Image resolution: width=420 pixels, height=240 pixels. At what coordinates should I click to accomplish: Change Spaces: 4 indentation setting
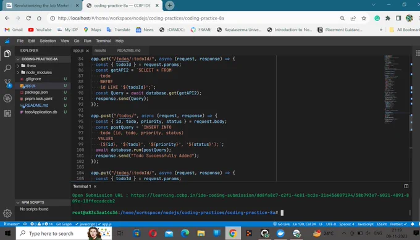346,224
